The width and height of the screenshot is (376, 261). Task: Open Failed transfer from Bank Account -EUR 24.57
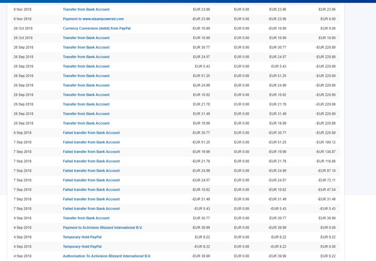click(91, 180)
